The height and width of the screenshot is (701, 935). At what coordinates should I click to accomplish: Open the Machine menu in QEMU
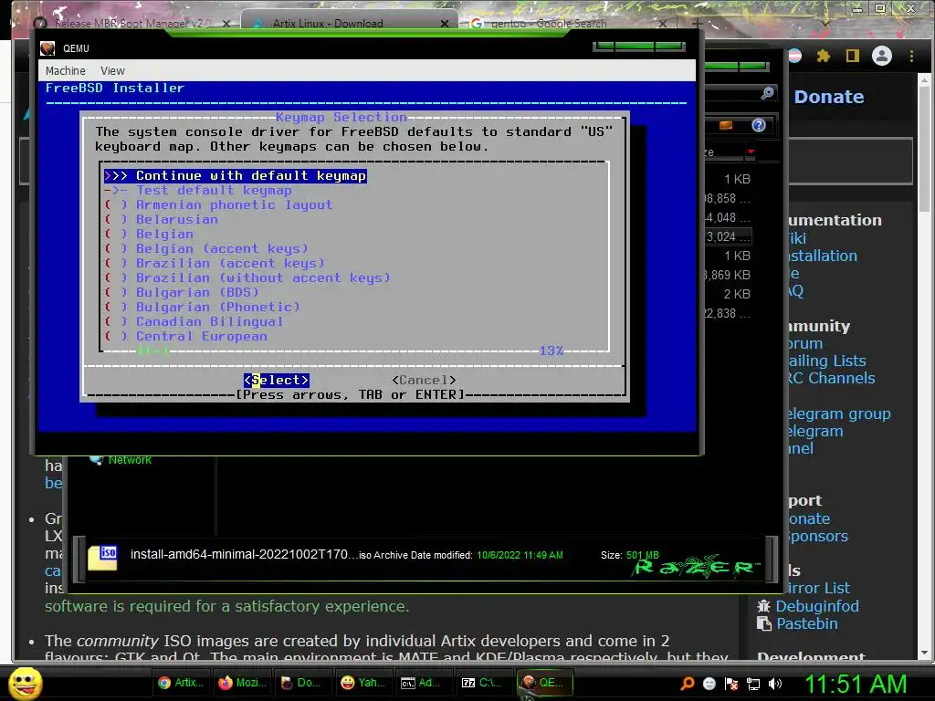click(65, 71)
